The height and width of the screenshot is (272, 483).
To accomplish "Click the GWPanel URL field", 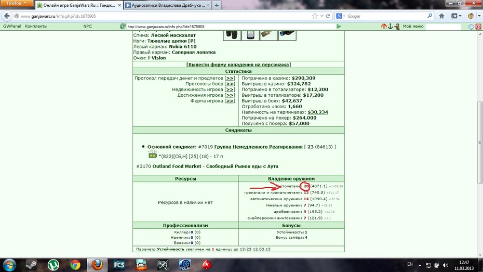I will click(x=231, y=27).
